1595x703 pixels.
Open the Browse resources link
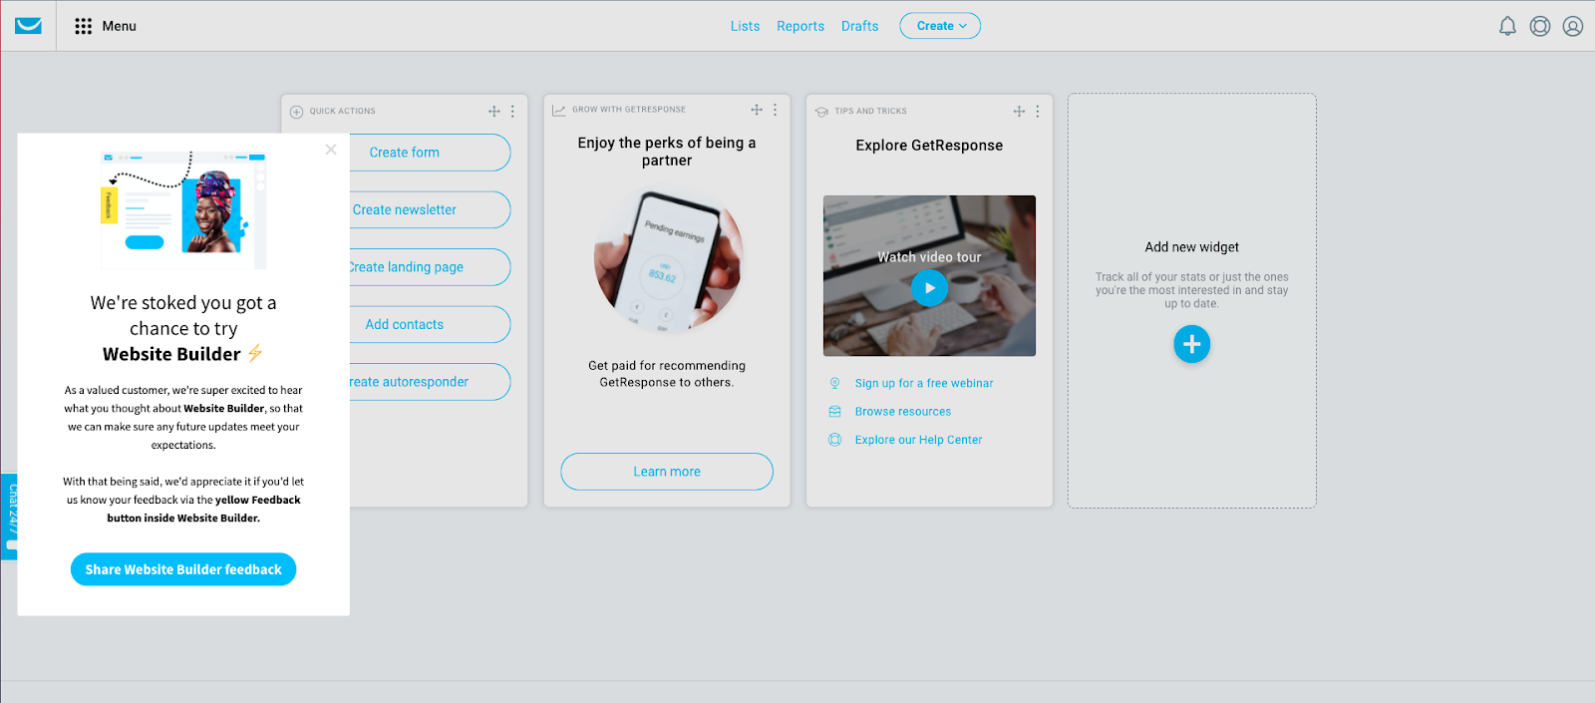pyautogui.click(x=903, y=411)
